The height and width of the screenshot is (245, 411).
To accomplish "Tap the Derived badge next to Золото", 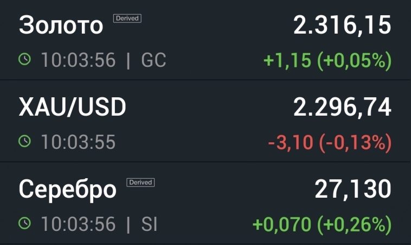I will [x=127, y=18].
